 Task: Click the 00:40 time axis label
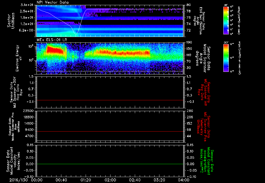coord(61,180)
